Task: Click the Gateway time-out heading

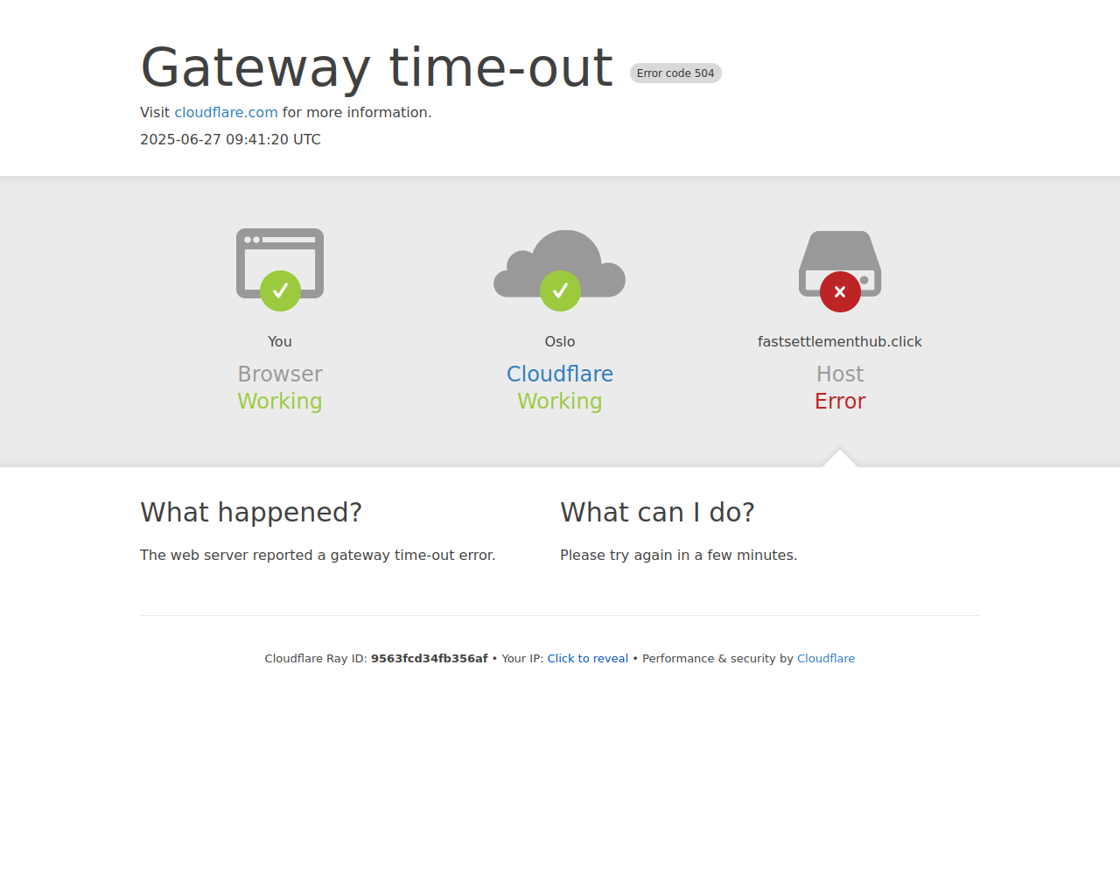Action: coord(377,67)
